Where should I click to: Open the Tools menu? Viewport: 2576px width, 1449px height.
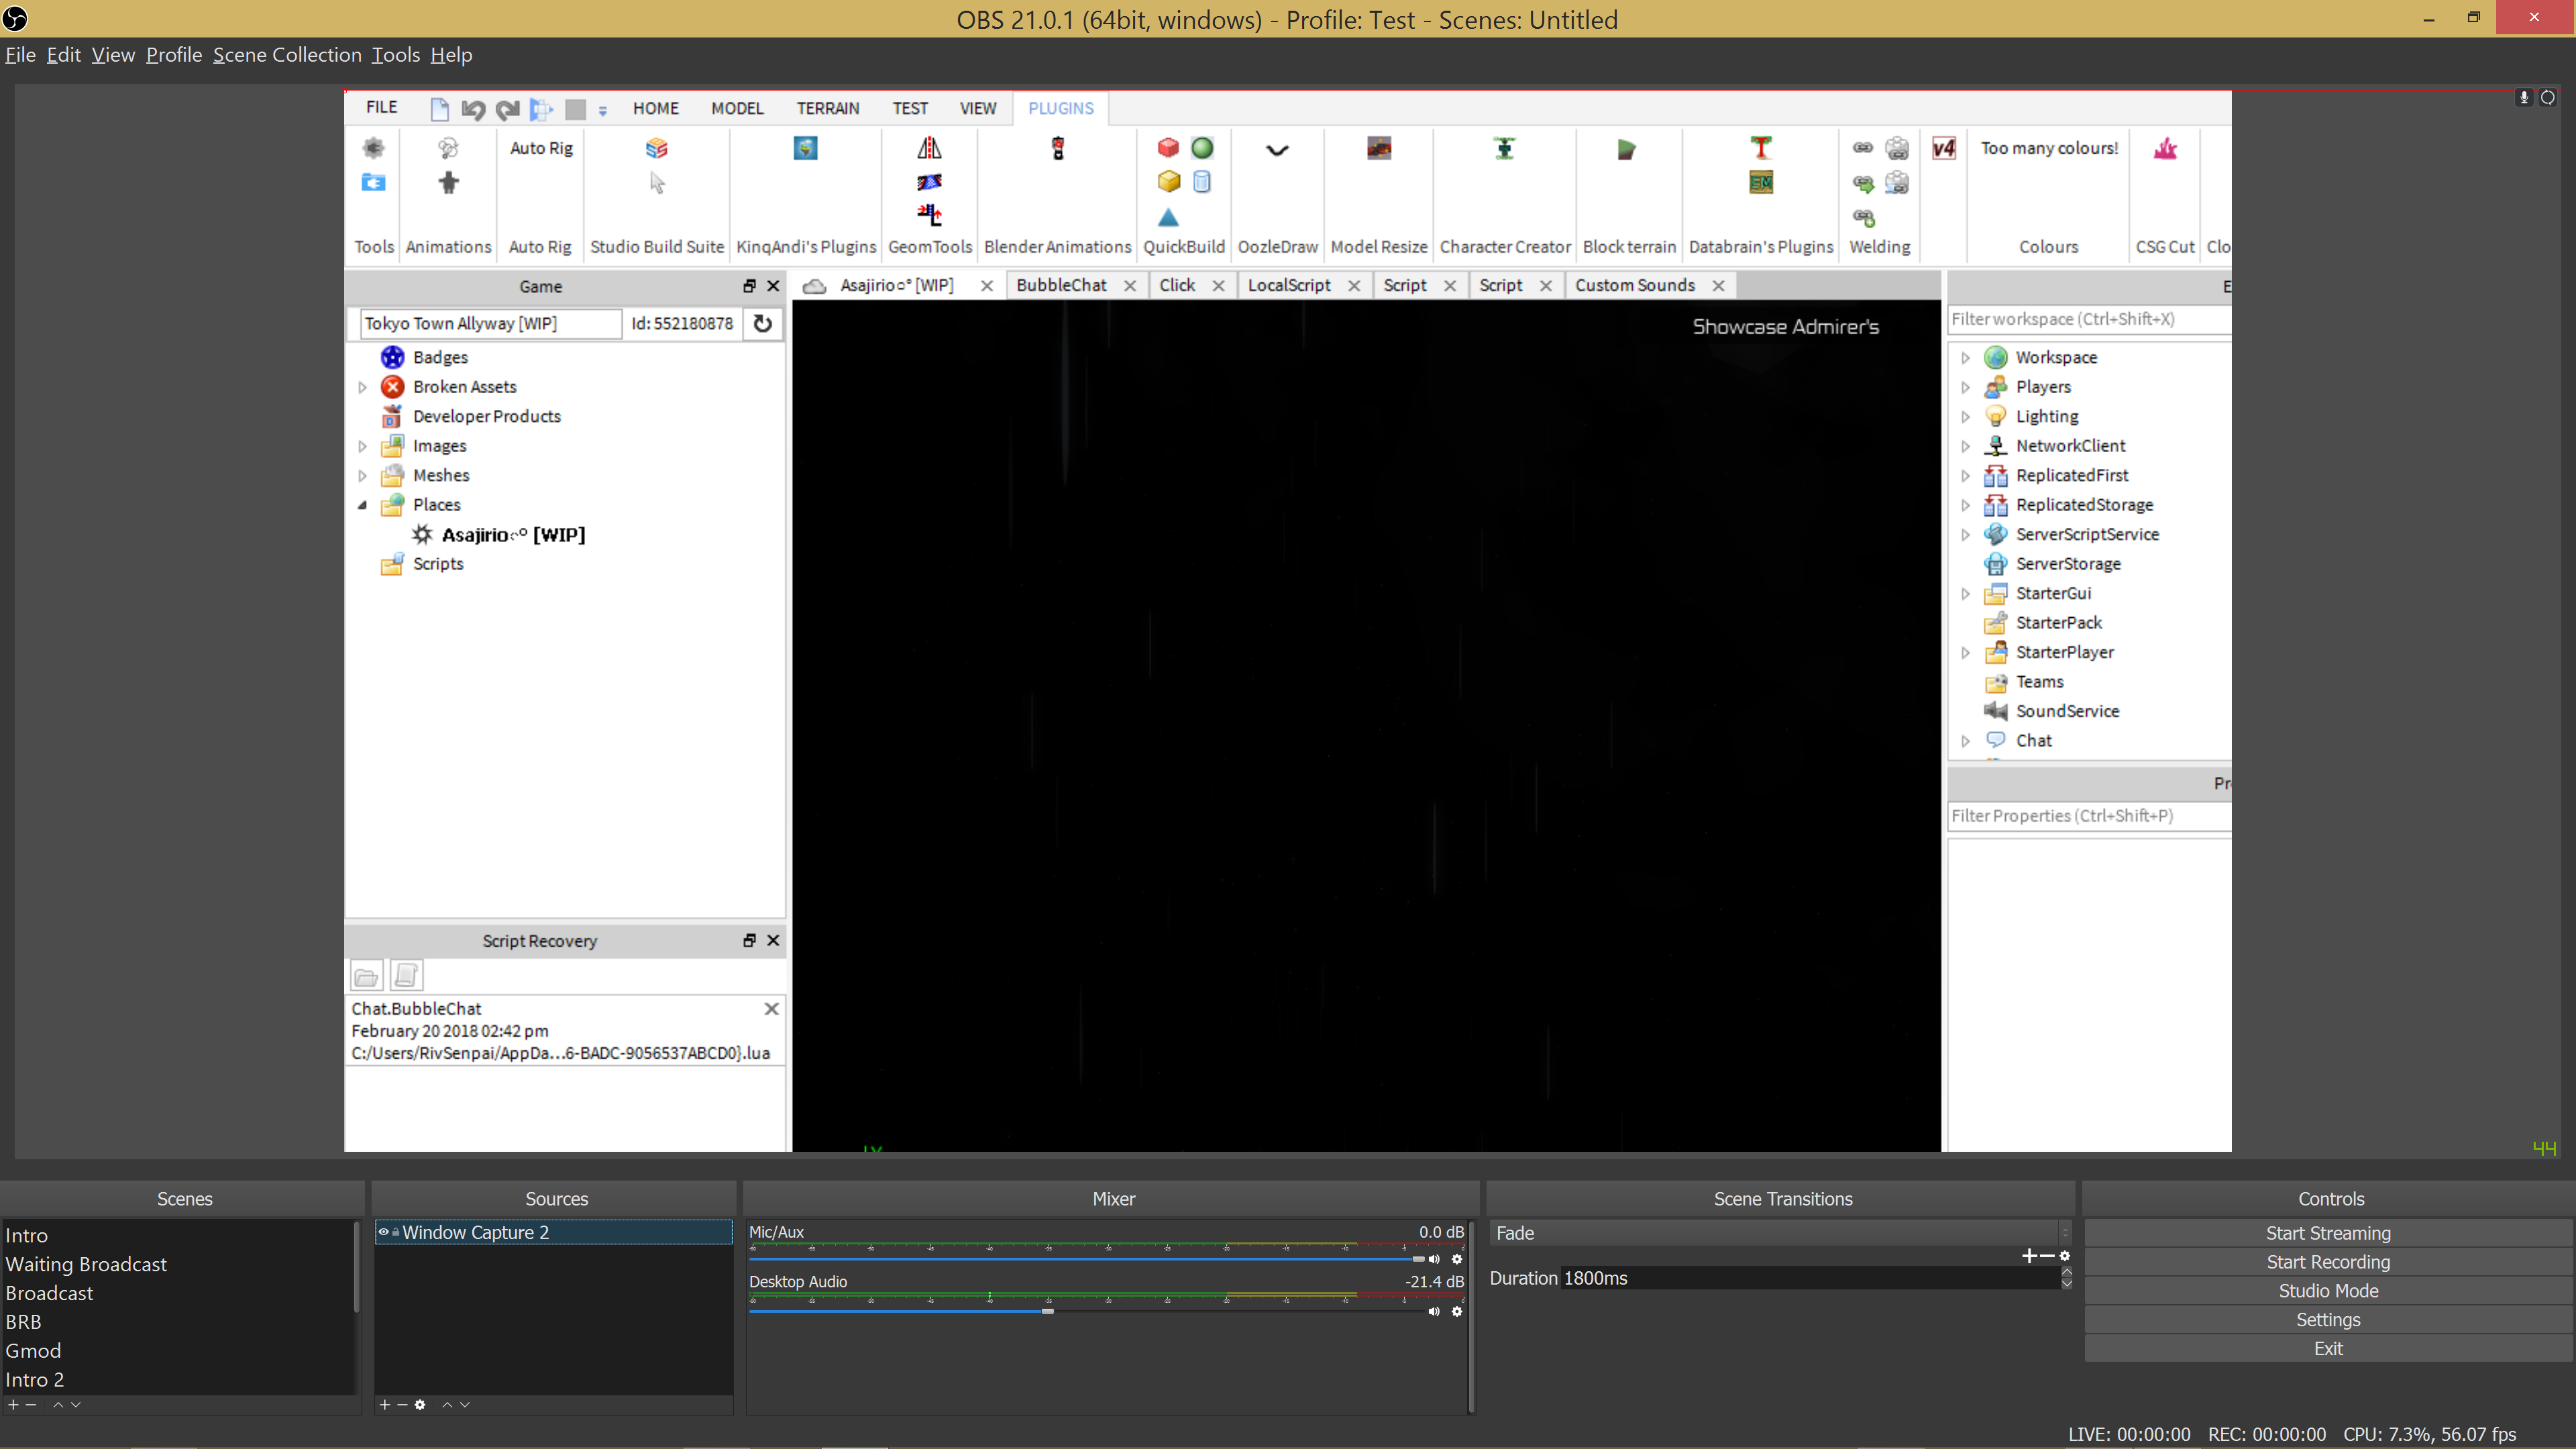395,55
